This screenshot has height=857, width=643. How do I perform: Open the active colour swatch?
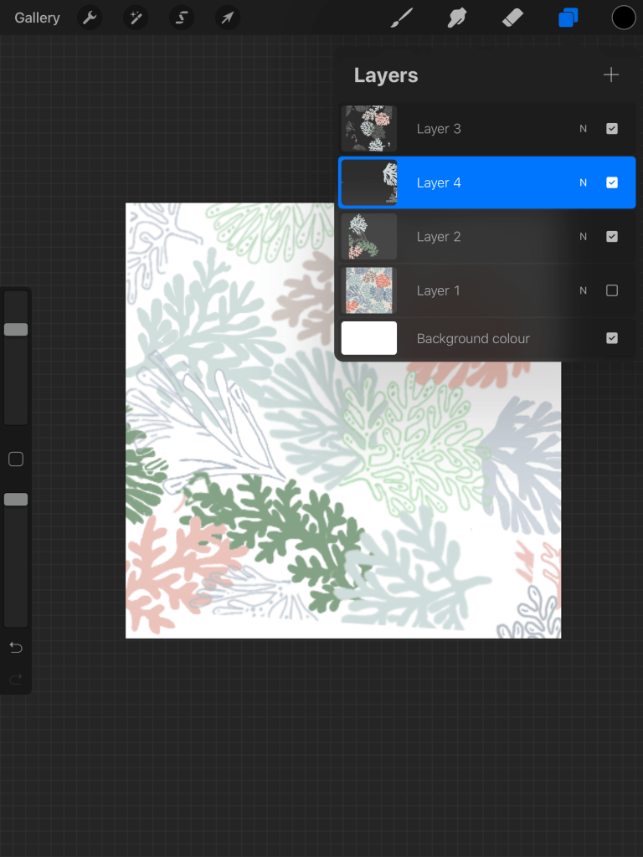click(x=624, y=18)
